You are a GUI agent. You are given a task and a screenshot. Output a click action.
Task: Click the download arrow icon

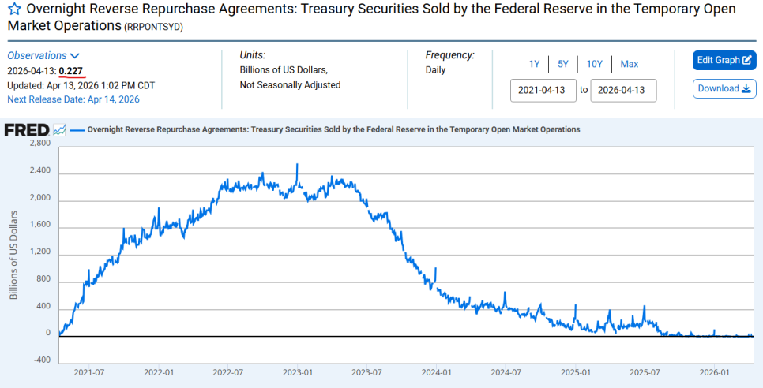pos(746,89)
